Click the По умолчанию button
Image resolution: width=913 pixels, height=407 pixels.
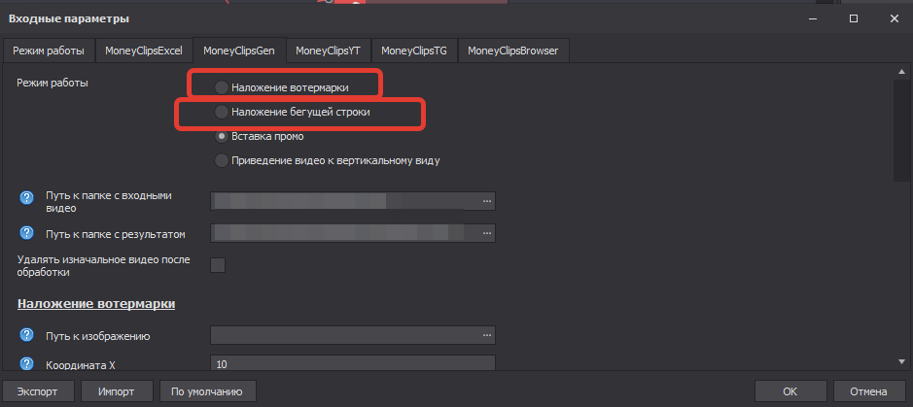(207, 391)
